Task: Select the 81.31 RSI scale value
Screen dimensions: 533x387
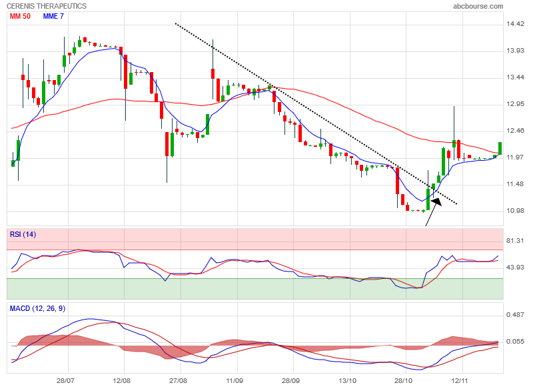Action: pyautogui.click(x=515, y=241)
